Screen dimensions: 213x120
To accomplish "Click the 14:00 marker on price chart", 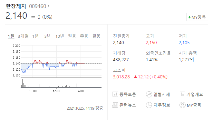I will tap(80, 91).
